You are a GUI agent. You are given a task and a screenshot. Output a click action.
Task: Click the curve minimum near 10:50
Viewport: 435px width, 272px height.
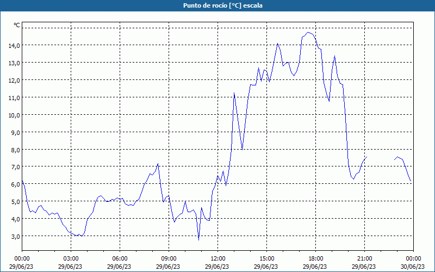[x=198, y=240]
